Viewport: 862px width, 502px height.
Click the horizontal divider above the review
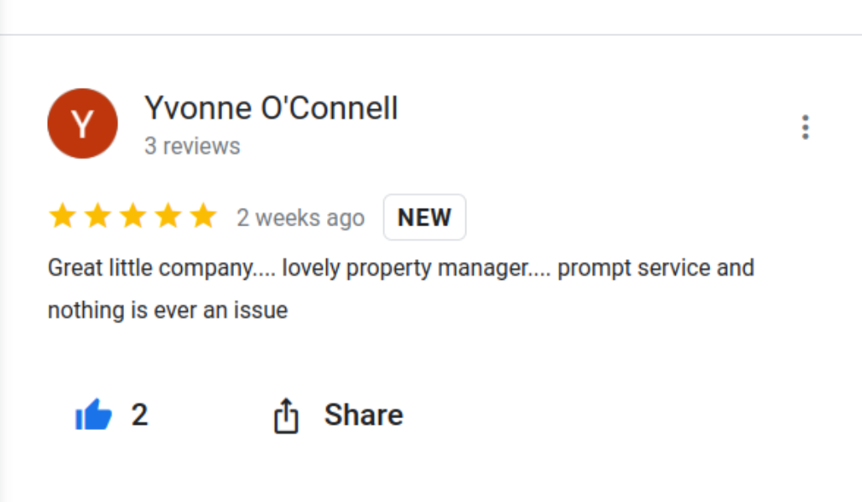[431, 35]
